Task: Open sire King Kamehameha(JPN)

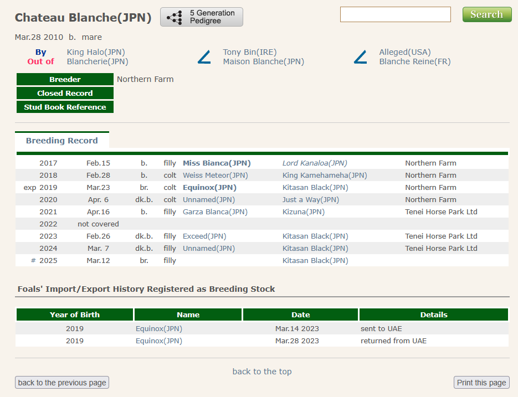Action: pos(325,176)
